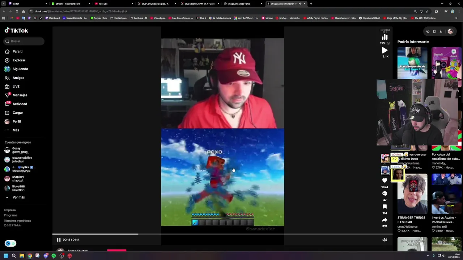This screenshot has height=260, width=463.
Task: Open the vidIQ bar chart stats icon
Action: [x=385, y=37]
